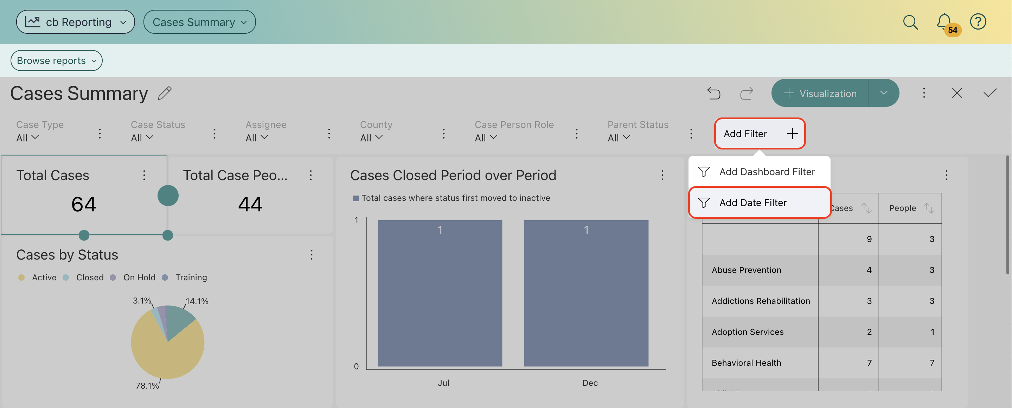Sort table by People column arrows

point(928,208)
